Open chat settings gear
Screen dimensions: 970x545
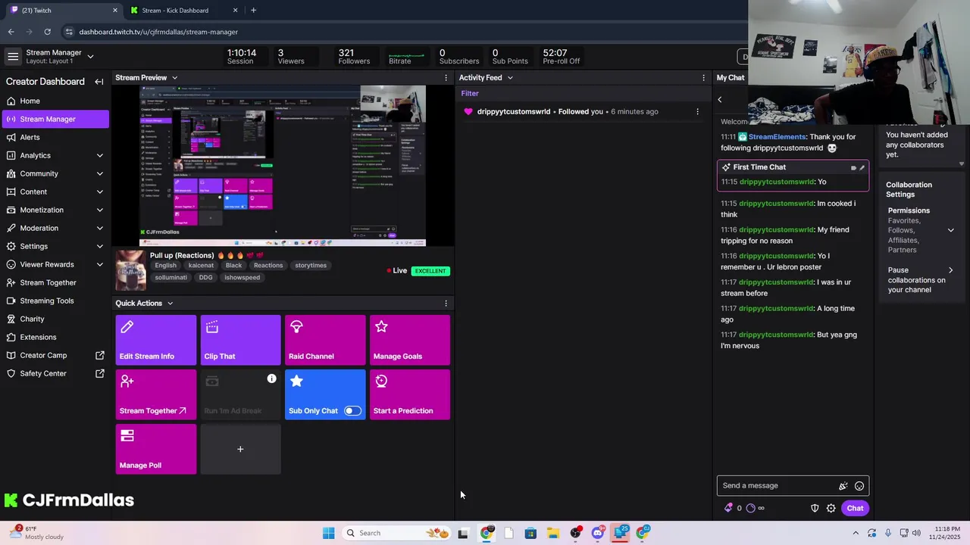[x=831, y=509]
